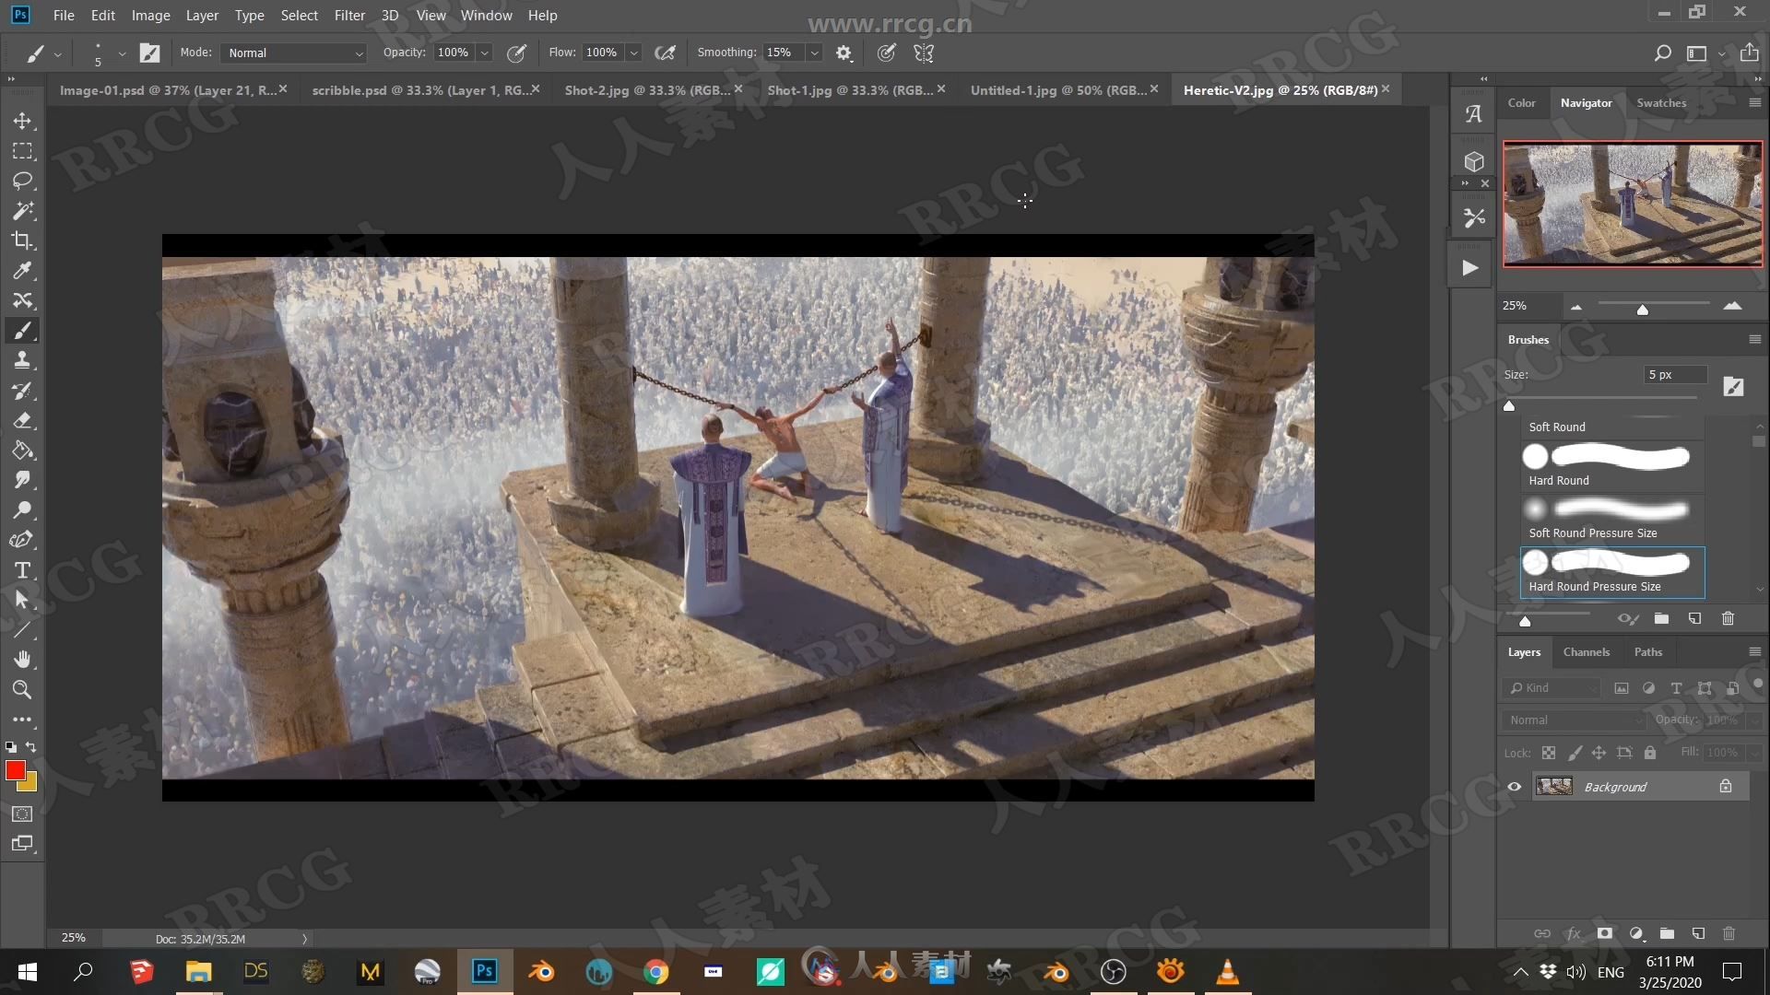Click the brush Size slider handle
Viewport: 1770px width, 995px height.
(1509, 405)
